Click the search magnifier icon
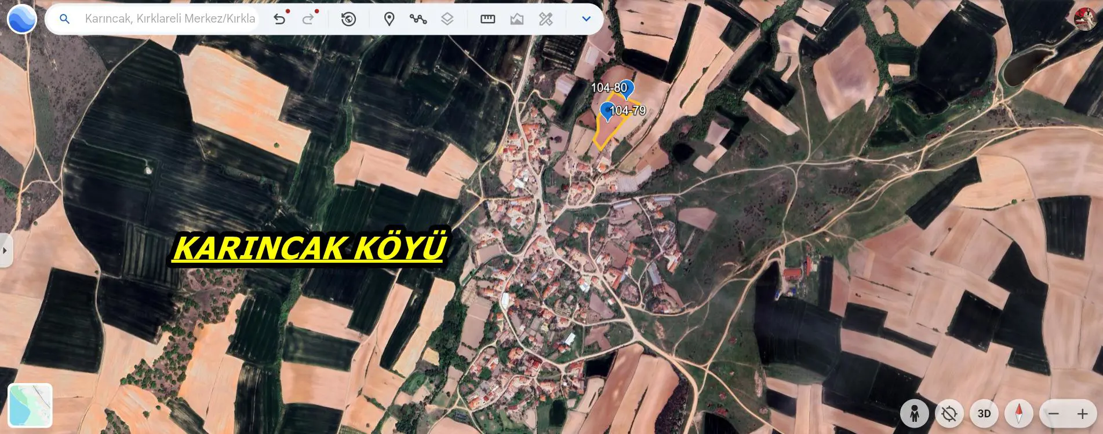The height and width of the screenshot is (434, 1103). (x=65, y=19)
